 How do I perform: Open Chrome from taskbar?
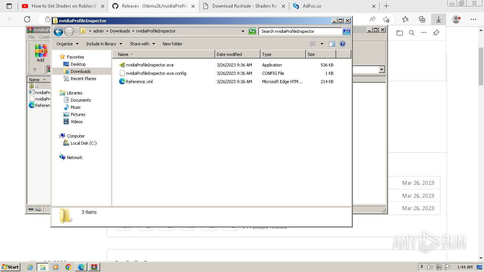[68, 267]
